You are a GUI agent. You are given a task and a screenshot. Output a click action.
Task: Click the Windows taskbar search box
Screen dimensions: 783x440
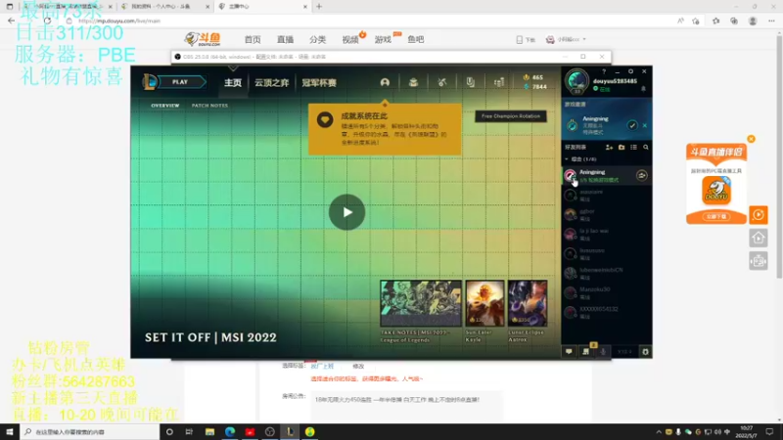pos(90,431)
